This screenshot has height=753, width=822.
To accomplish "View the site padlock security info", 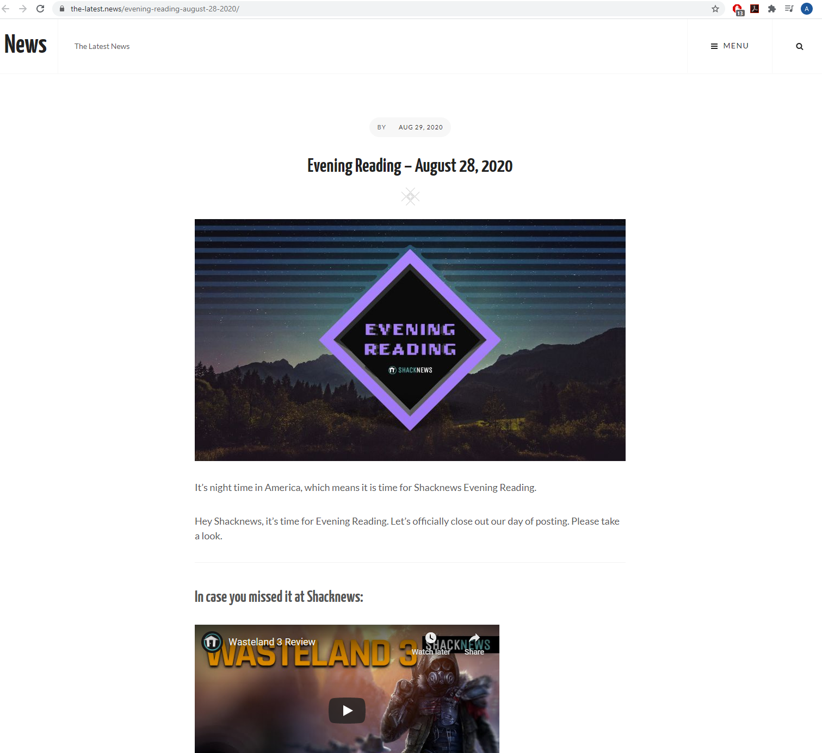I will (x=62, y=9).
